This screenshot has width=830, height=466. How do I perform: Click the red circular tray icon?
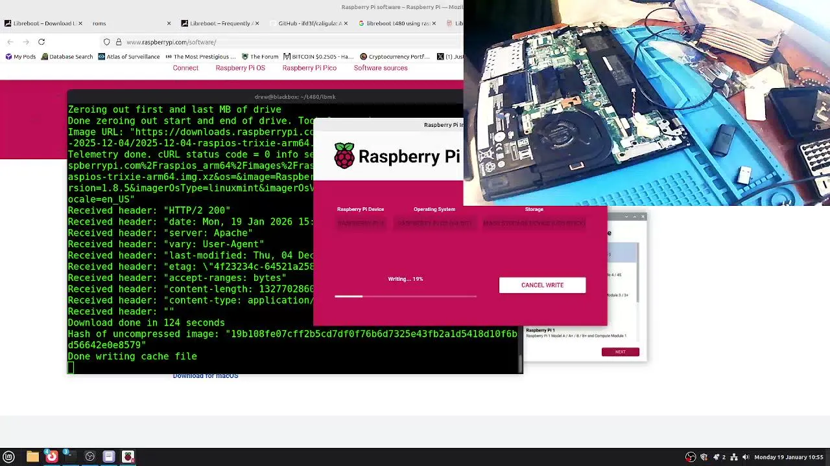tap(691, 457)
